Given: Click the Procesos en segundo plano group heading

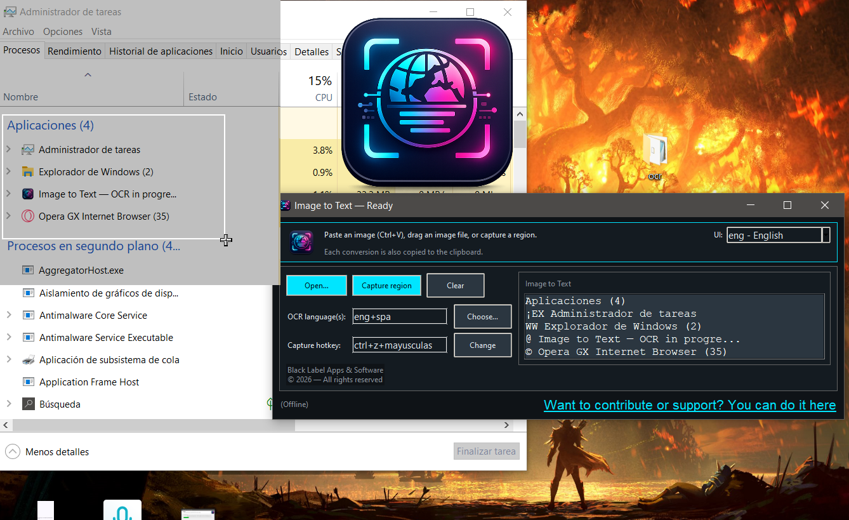Looking at the screenshot, I should [x=94, y=246].
